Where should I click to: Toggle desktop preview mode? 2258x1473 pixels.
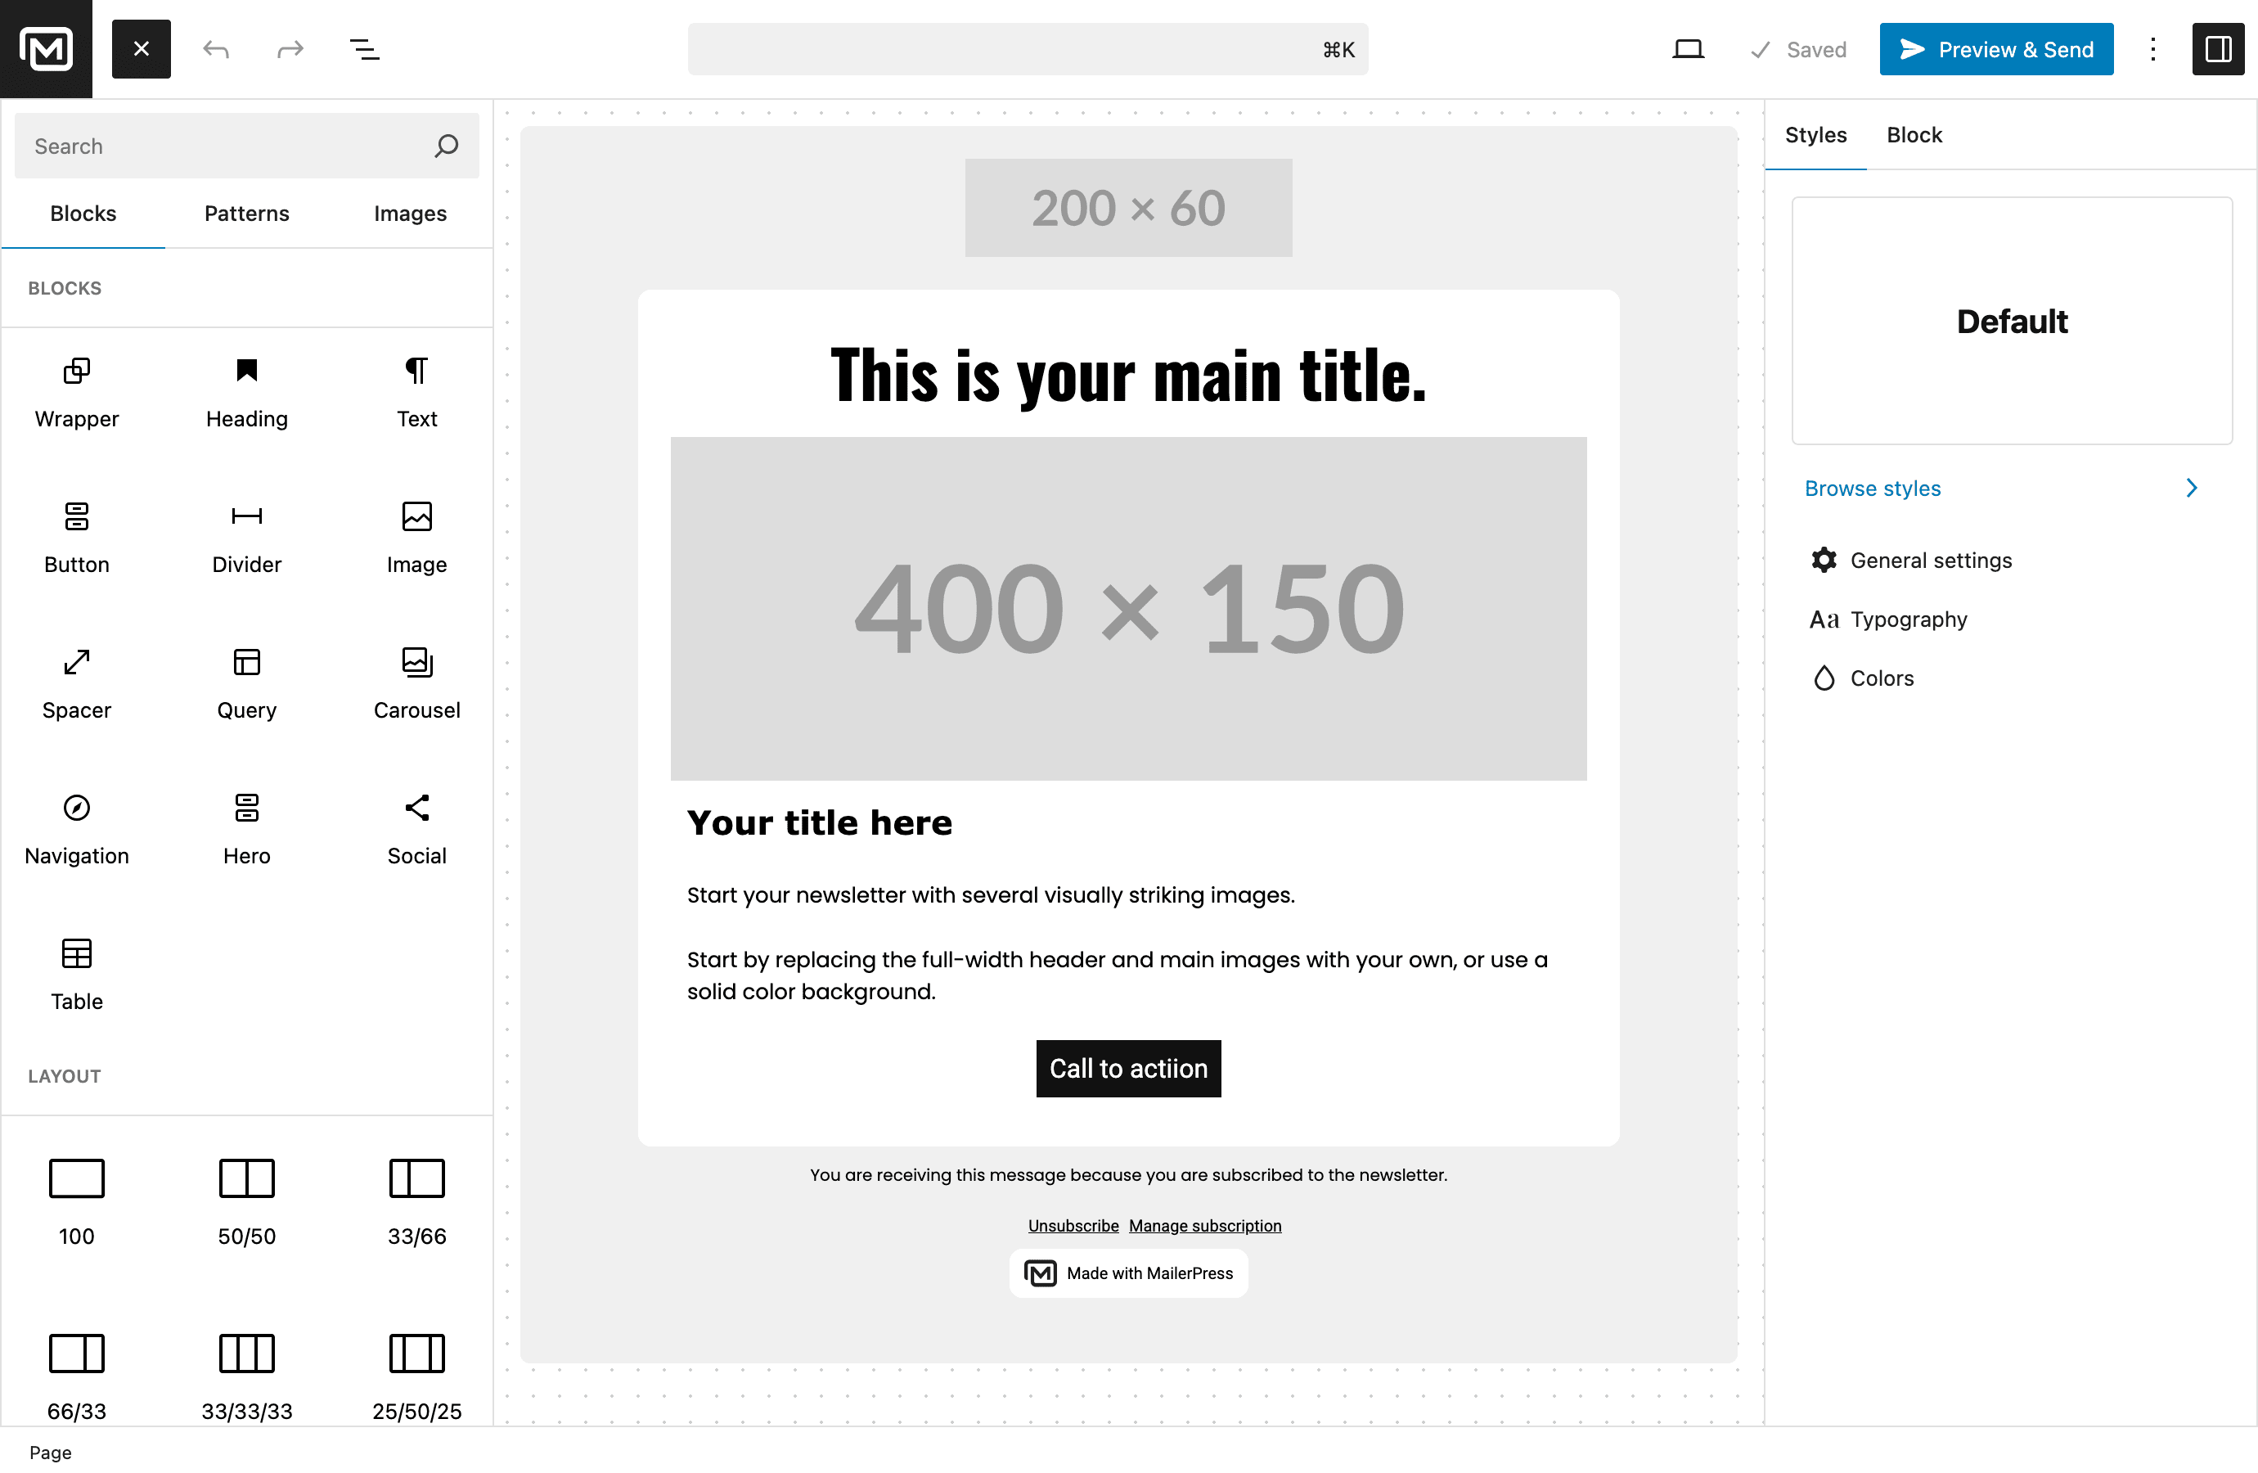pyautogui.click(x=1688, y=48)
